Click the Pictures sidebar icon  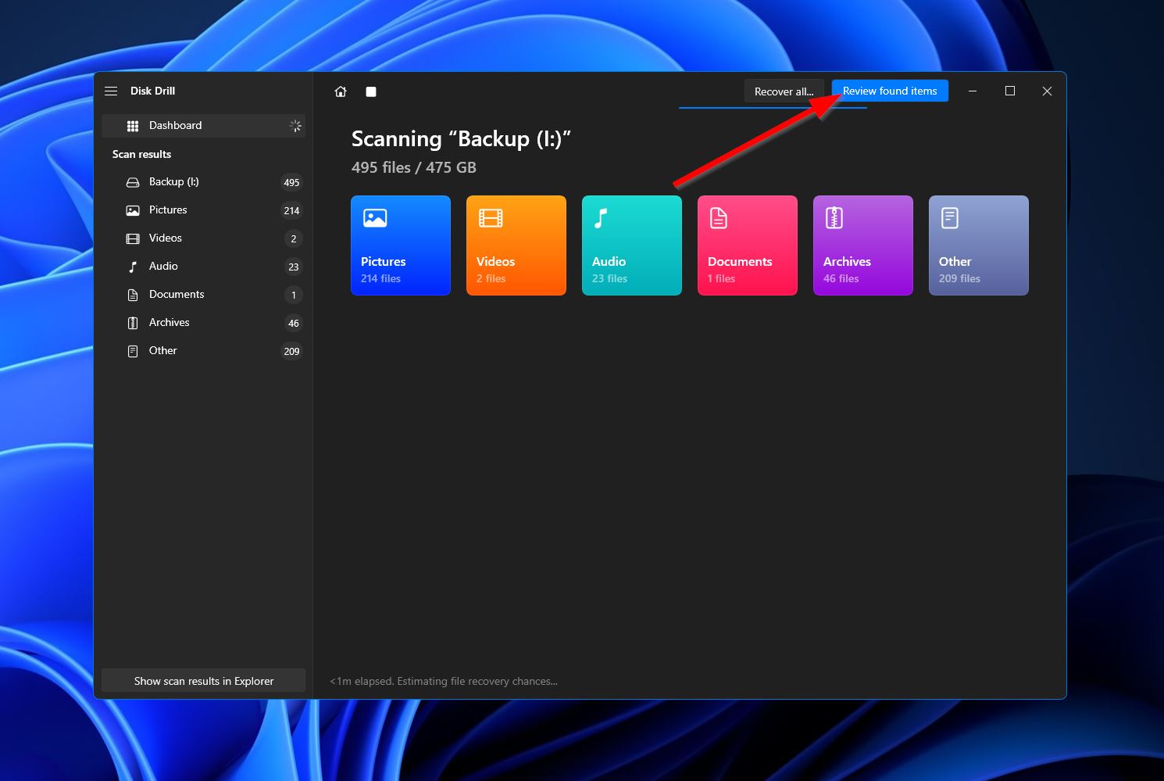pos(133,210)
